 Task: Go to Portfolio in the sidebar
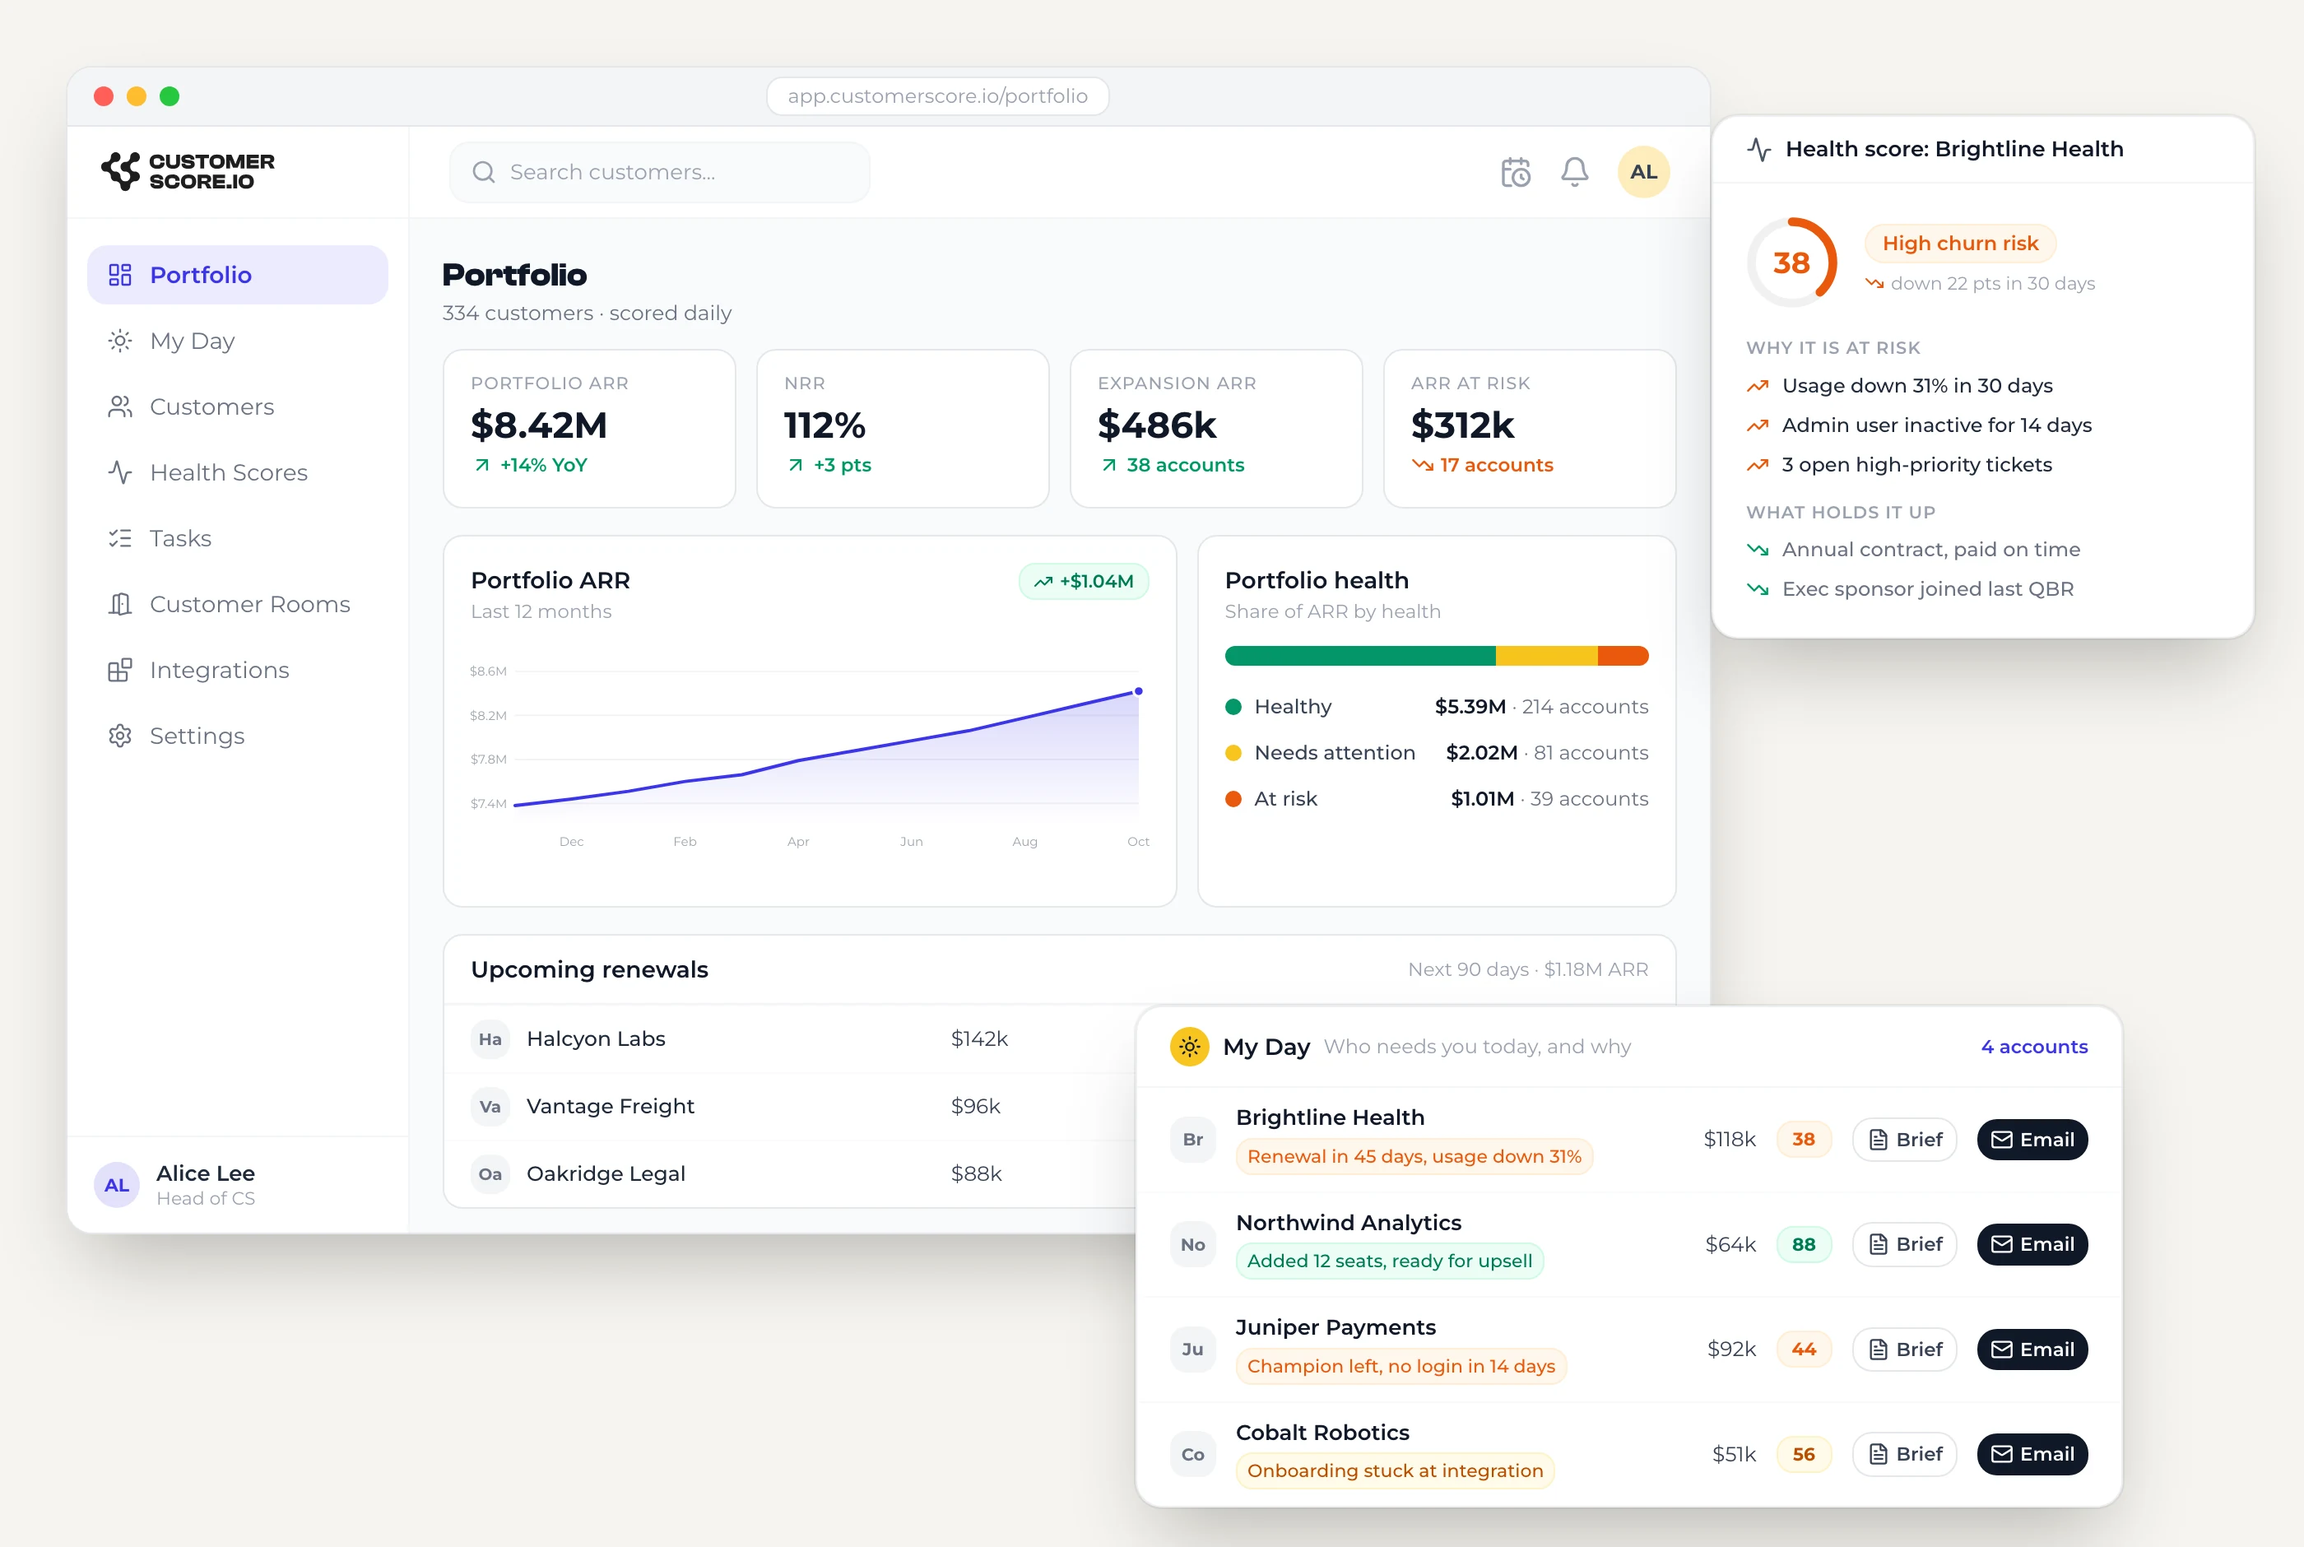coord(238,274)
